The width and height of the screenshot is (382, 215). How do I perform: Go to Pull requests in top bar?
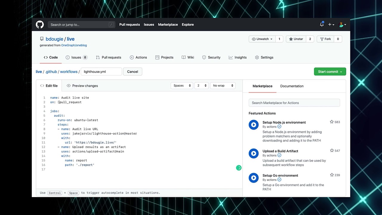tap(130, 24)
